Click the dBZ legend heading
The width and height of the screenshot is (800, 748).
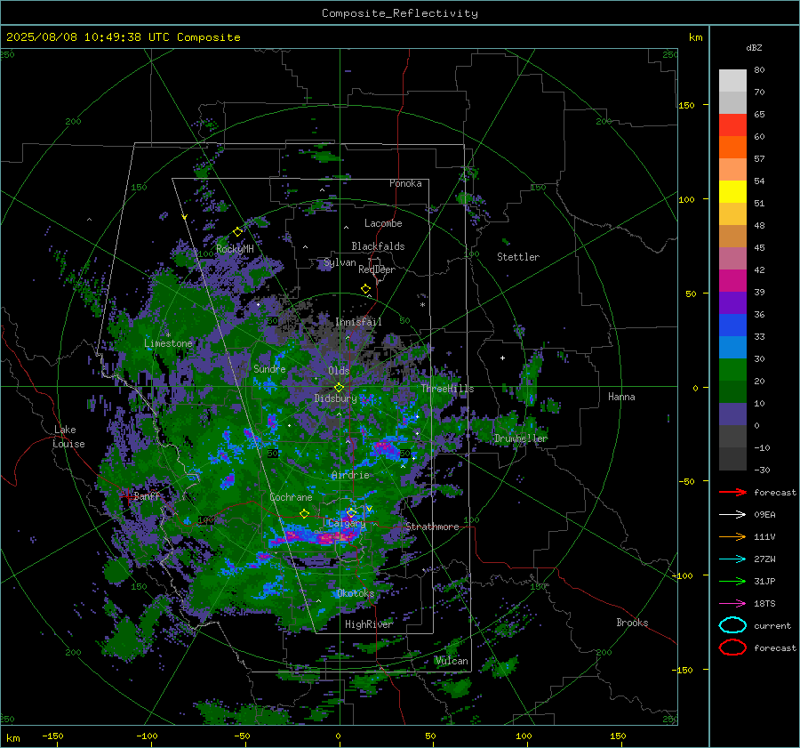pyautogui.click(x=754, y=48)
